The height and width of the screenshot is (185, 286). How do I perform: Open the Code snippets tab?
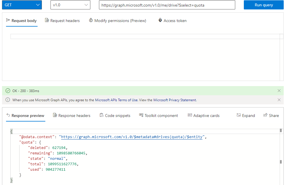[115, 116]
